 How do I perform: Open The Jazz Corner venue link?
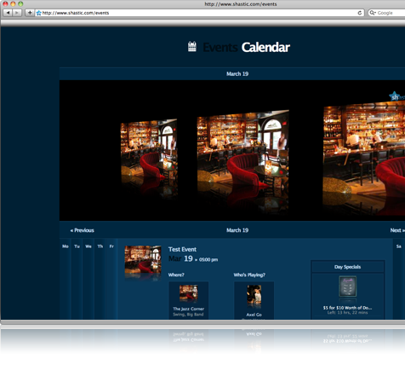[x=189, y=309]
